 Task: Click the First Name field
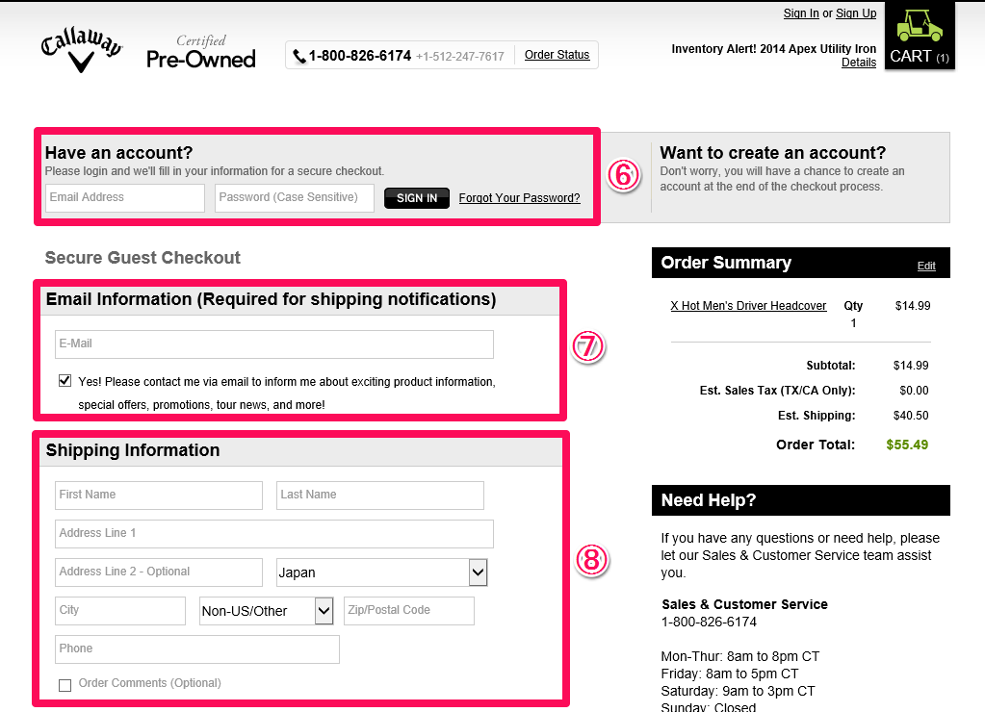tap(158, 496)
